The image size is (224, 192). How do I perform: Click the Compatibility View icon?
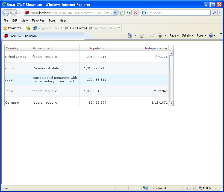pos(122,13)
